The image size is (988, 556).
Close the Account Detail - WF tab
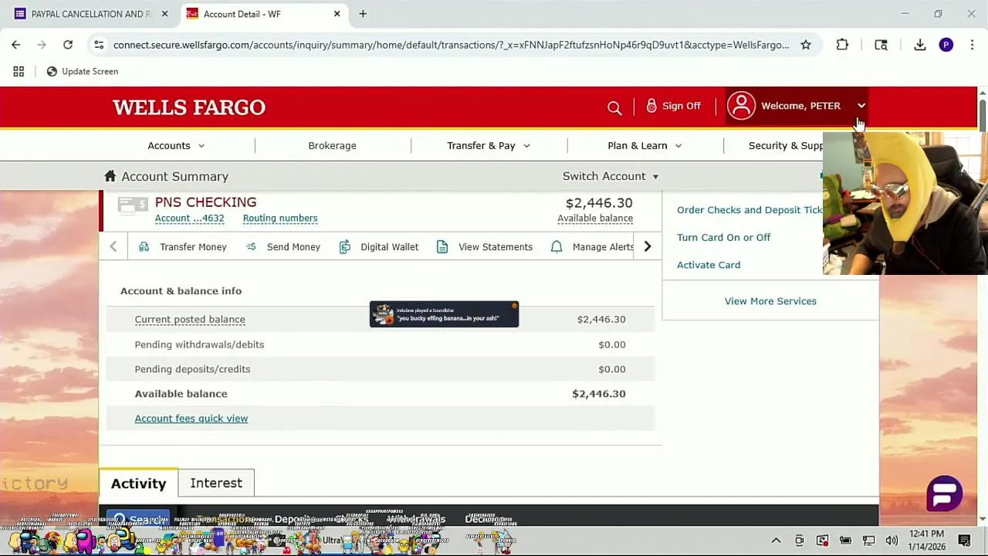(x=337, y=14)
